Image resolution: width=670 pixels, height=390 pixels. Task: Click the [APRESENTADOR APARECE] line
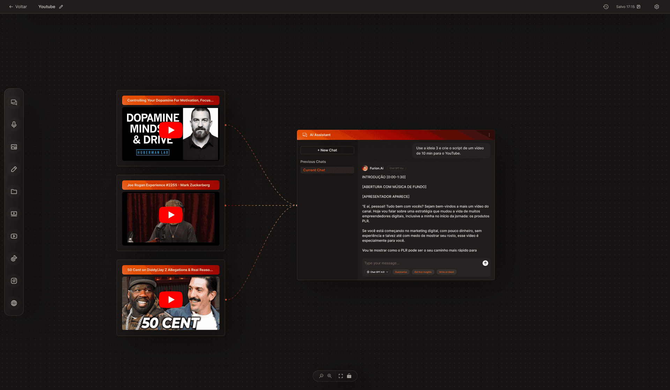pyautogui.click(x=386, y=197)
